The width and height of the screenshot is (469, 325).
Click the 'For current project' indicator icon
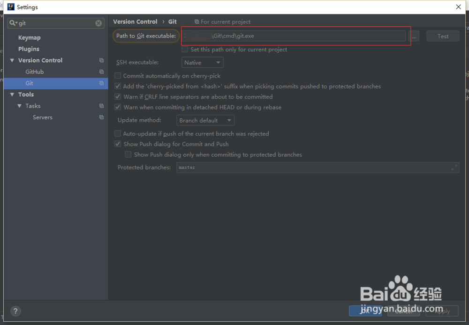pos(197,22)
